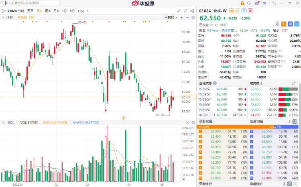Screen dimensions: 301x187
Task: Open the account lock icon
Action: (242, 3)
